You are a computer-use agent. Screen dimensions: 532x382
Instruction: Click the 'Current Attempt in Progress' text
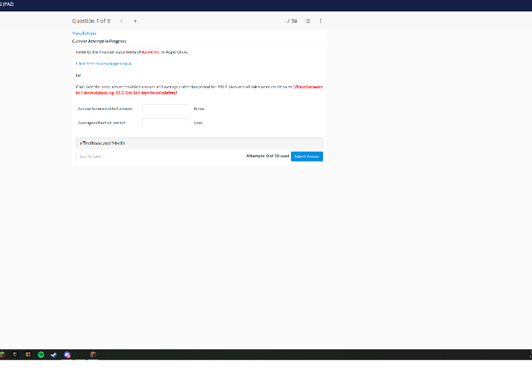click(99, 42)
